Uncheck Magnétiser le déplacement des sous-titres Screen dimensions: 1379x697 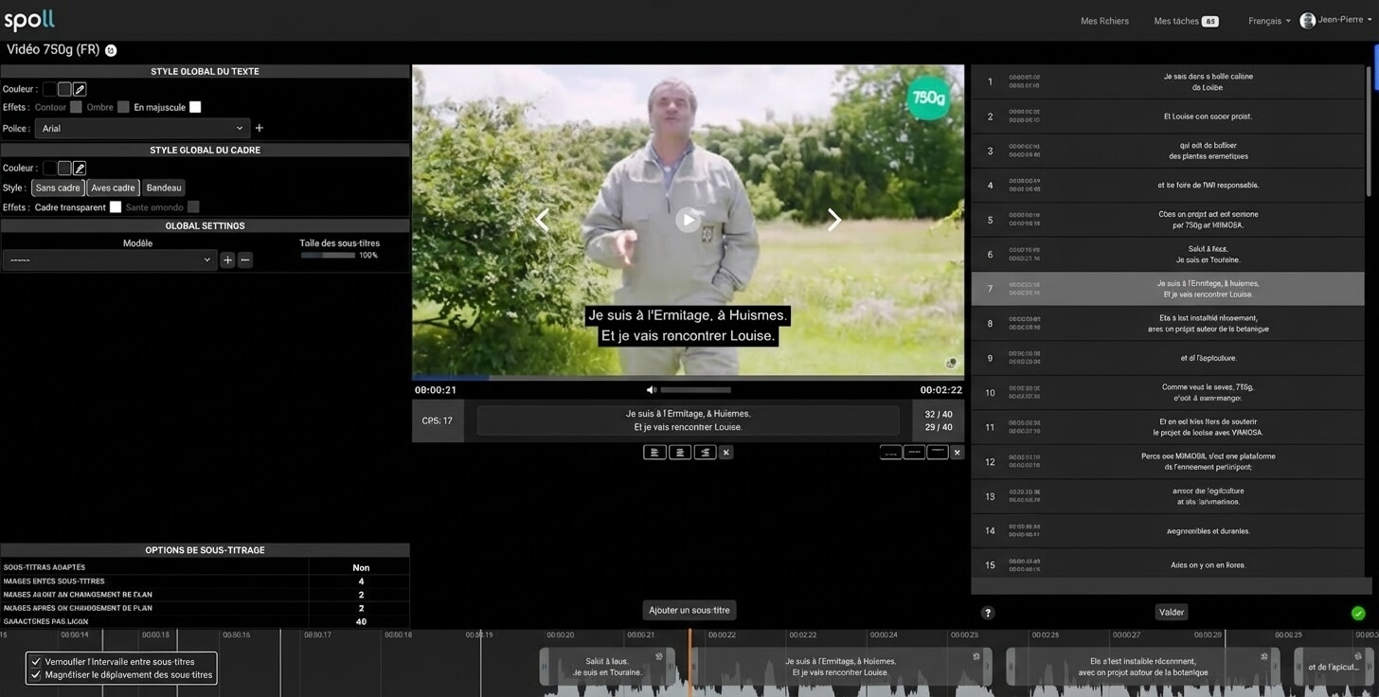tap(36, 675)
